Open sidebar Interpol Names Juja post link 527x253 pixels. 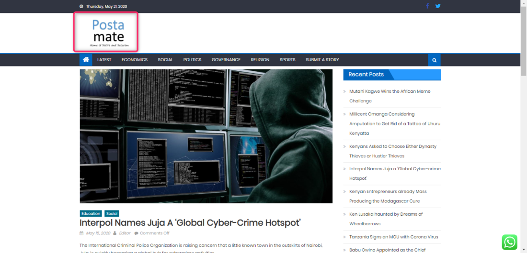tap(395, 174)
